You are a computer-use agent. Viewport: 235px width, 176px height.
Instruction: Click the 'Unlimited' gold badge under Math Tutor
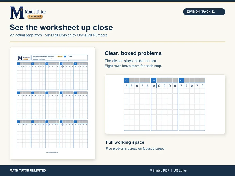(x=35, y=16)
